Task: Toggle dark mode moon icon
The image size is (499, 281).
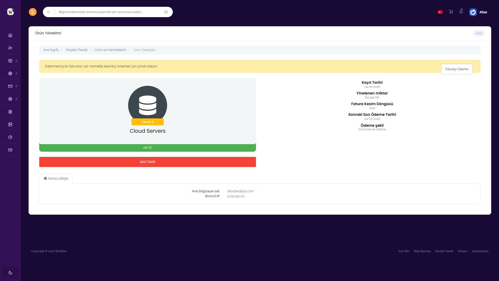Action: 10,273
